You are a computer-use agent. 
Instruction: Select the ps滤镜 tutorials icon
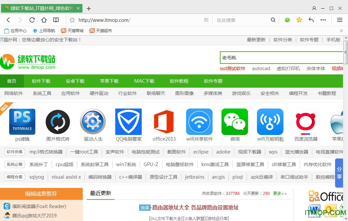tap(22, 121)
